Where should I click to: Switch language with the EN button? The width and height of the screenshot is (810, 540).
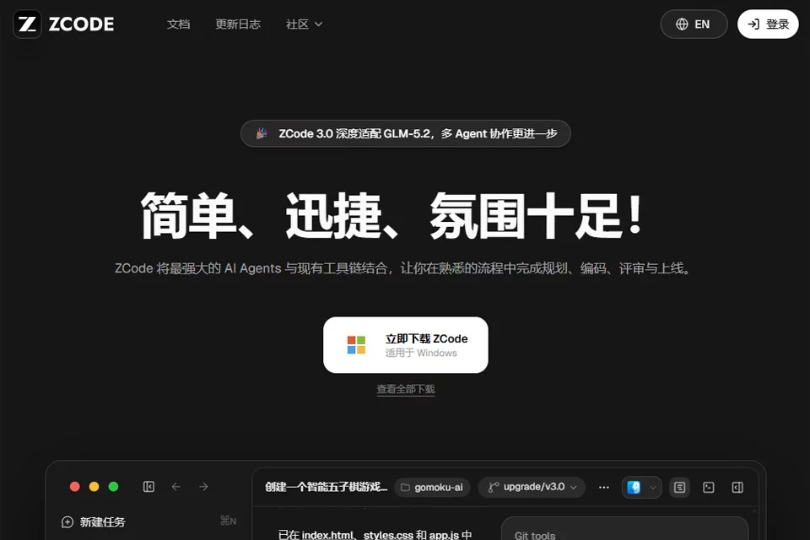point(694,24)
